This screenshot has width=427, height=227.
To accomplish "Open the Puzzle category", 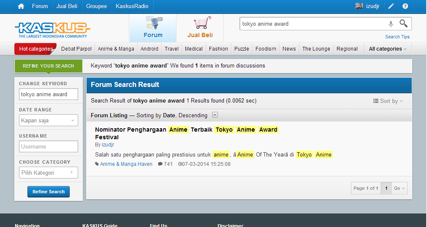I will [x=242, y=49].
